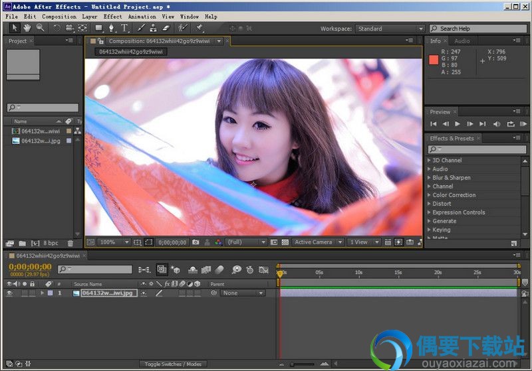Open the File menu
The width and height of the screenshot is (532, 371).
(11, 16)
